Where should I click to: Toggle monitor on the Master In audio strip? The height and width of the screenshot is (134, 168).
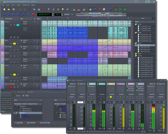[x=72, y=94]
